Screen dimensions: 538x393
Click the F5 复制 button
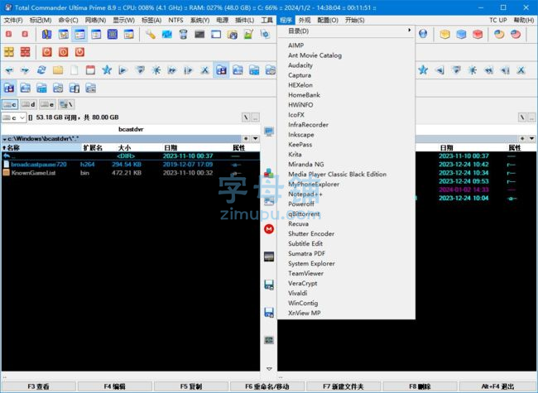[191, 386]
